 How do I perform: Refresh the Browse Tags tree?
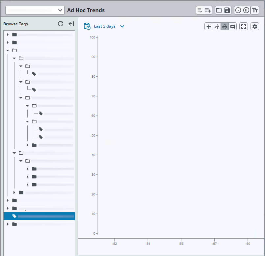point(61,24)
